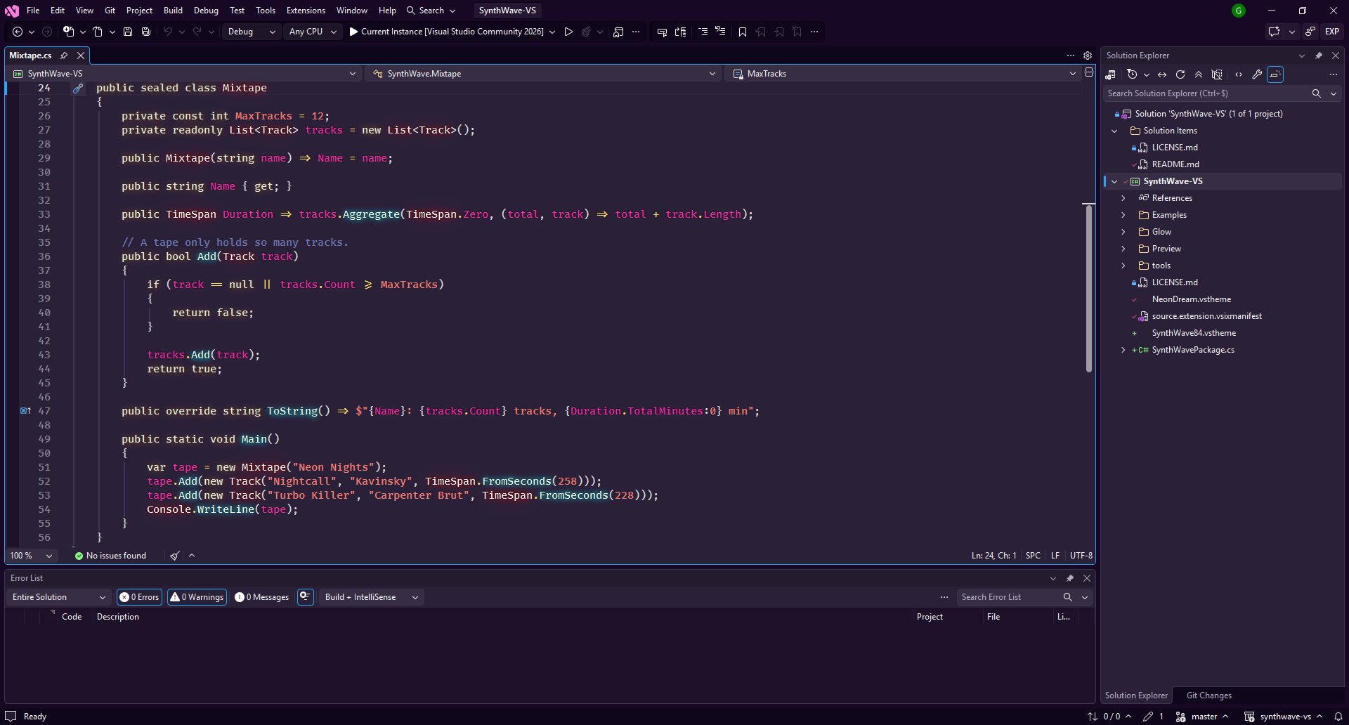
Task: Click the Sync with Active Document arrows icon
Action: tap(1162, 74)
